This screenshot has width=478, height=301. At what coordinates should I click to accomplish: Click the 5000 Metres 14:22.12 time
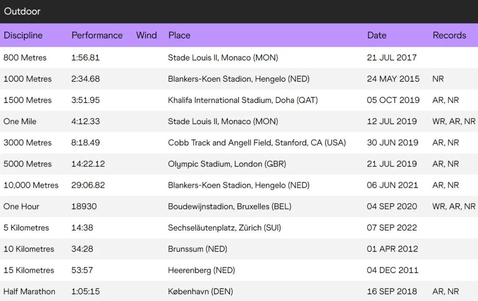click(88, 164)
